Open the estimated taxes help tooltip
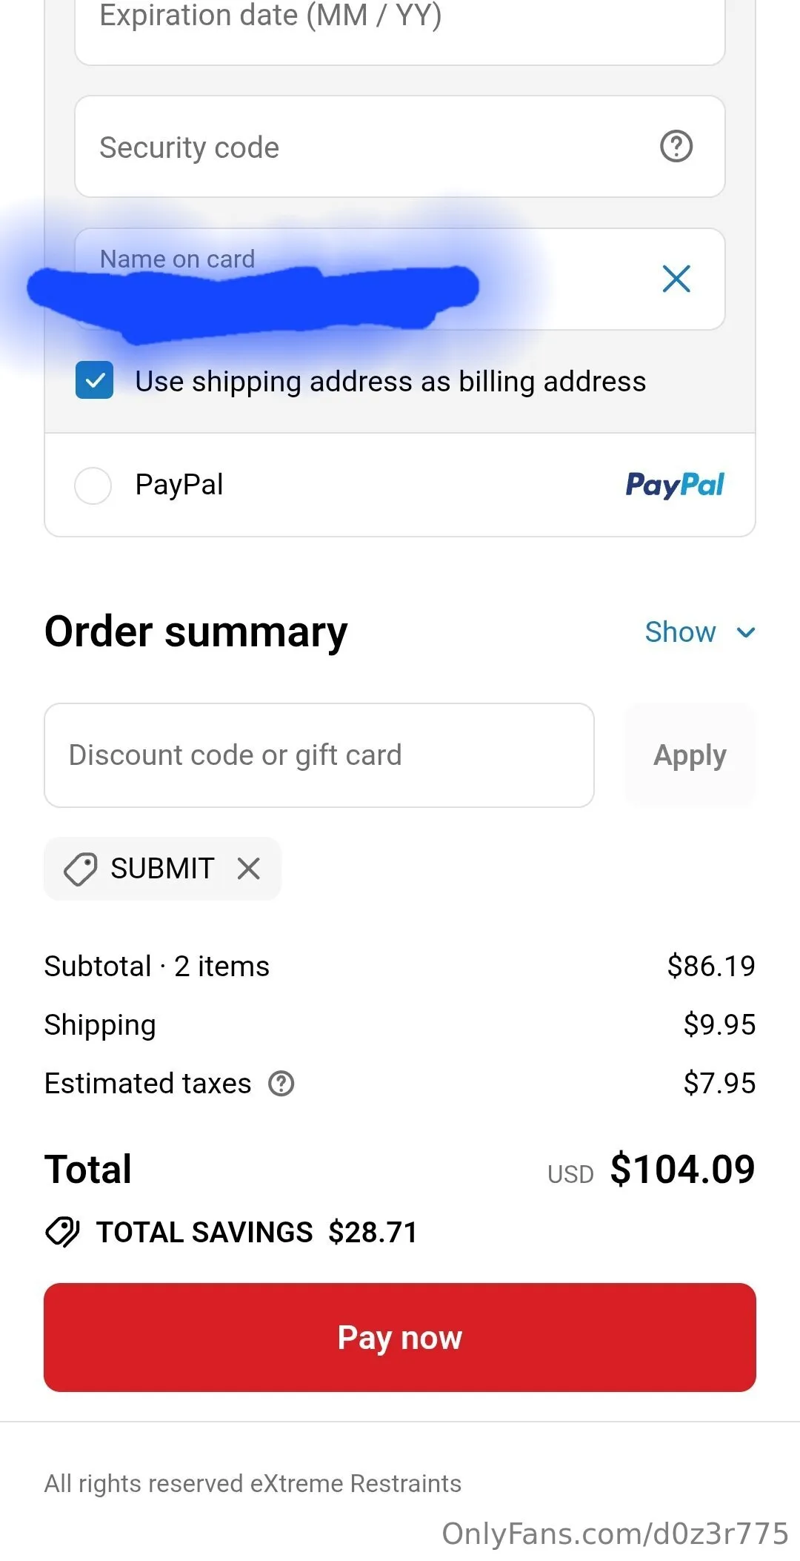 [x=281, y=1084]
